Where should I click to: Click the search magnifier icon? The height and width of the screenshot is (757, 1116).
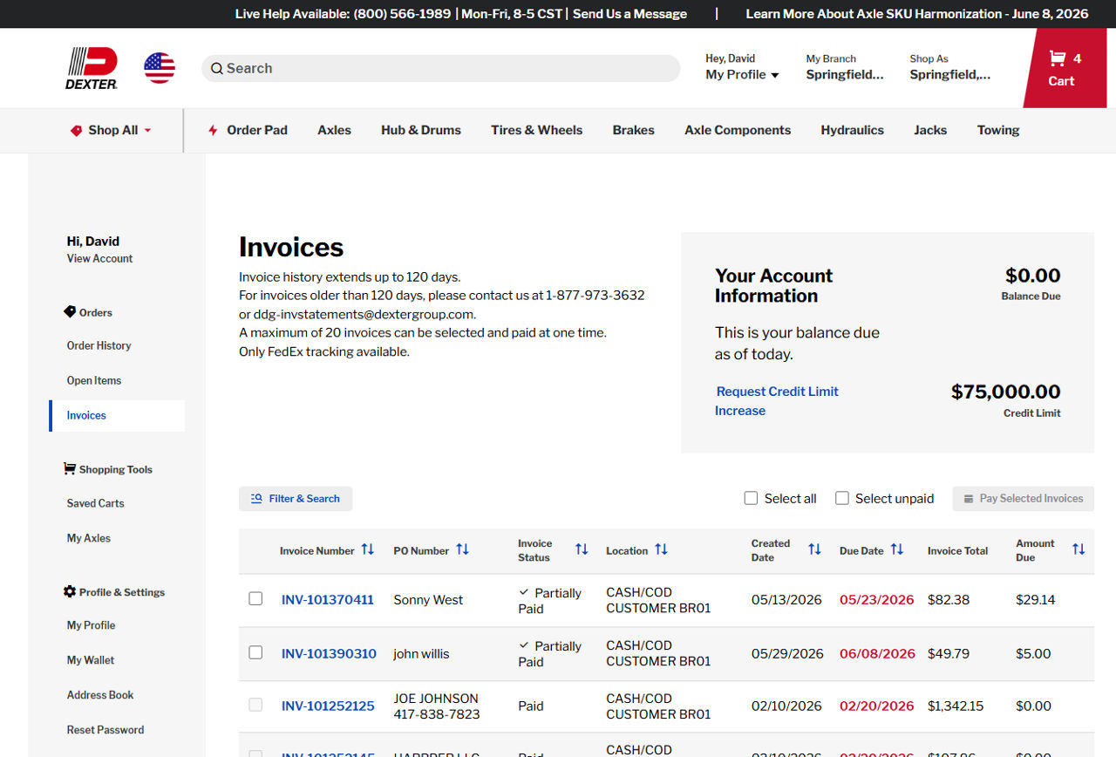point(217,68)
